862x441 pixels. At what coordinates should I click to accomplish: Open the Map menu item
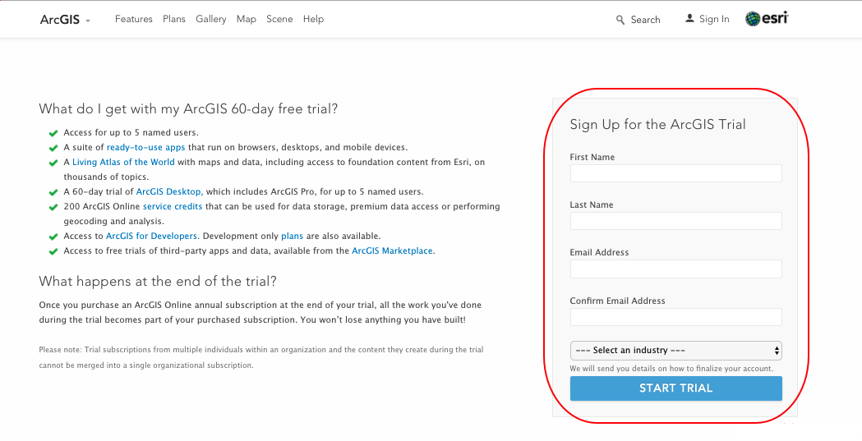coord(247,19)
